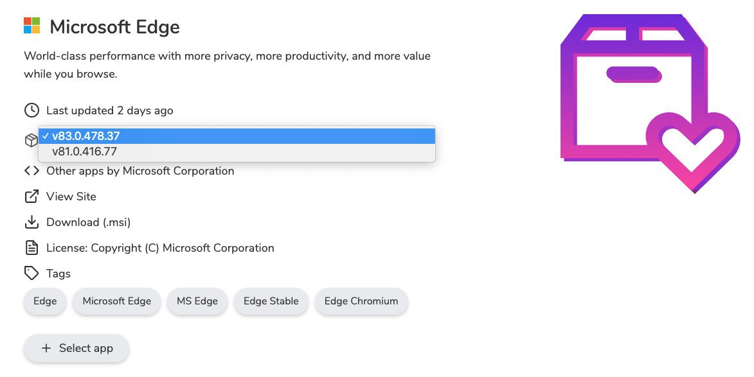754x377 pixels.
Task: Click the purple package heart illustration
Action: pos(649,103)
